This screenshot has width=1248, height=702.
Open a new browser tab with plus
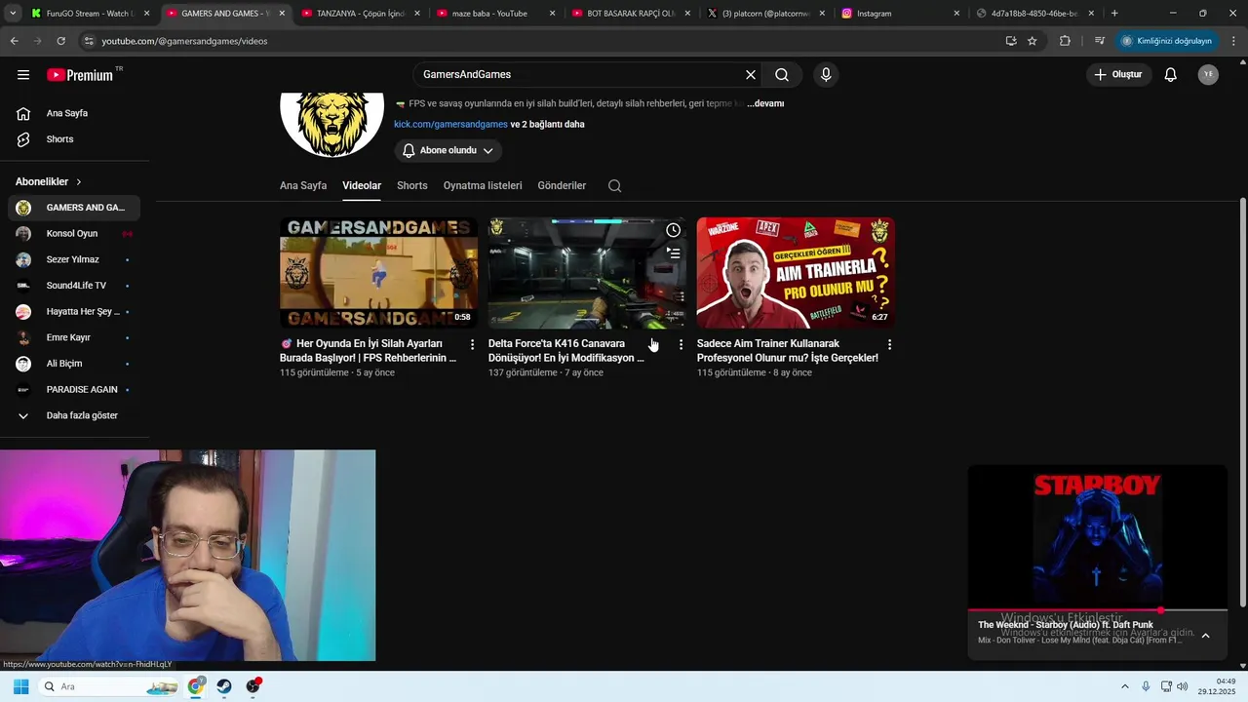click(x=1114, y=14)
